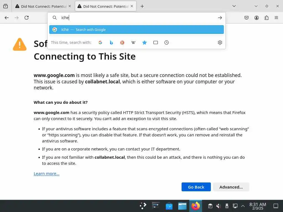Search this time with Wikipedia
Screen dimensions: 283x212
click(x=133, y=43)
